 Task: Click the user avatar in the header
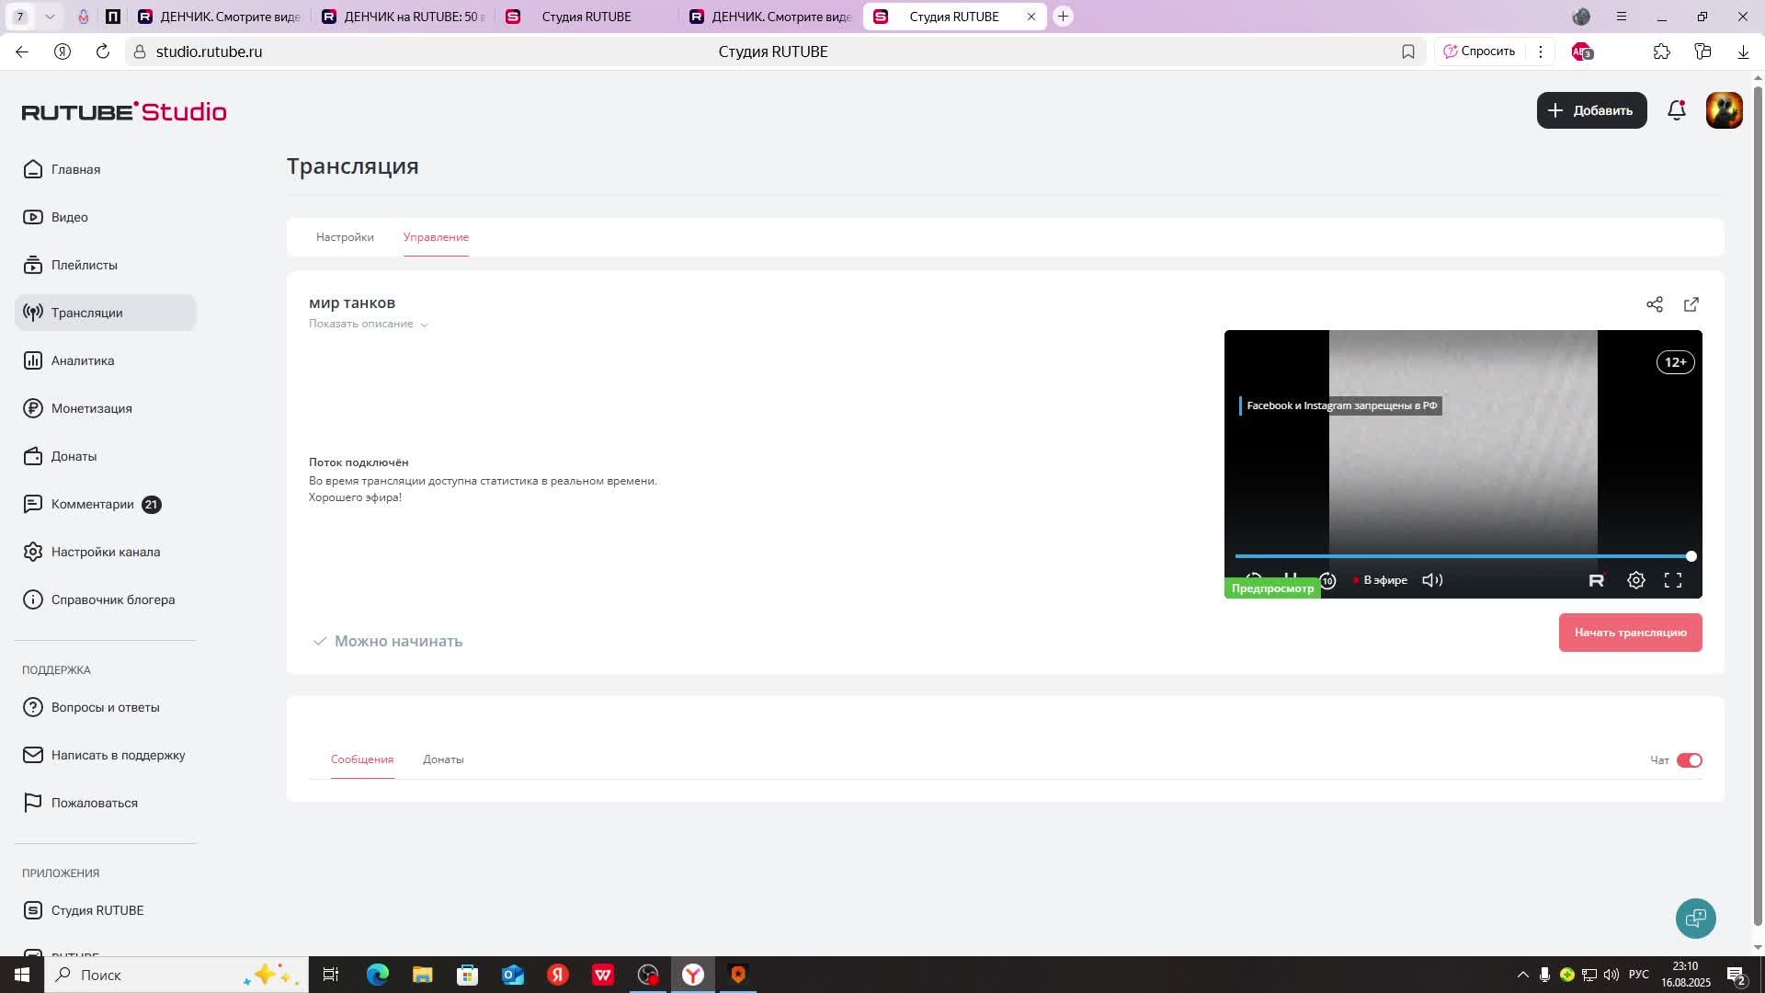tap(1724, 110)
